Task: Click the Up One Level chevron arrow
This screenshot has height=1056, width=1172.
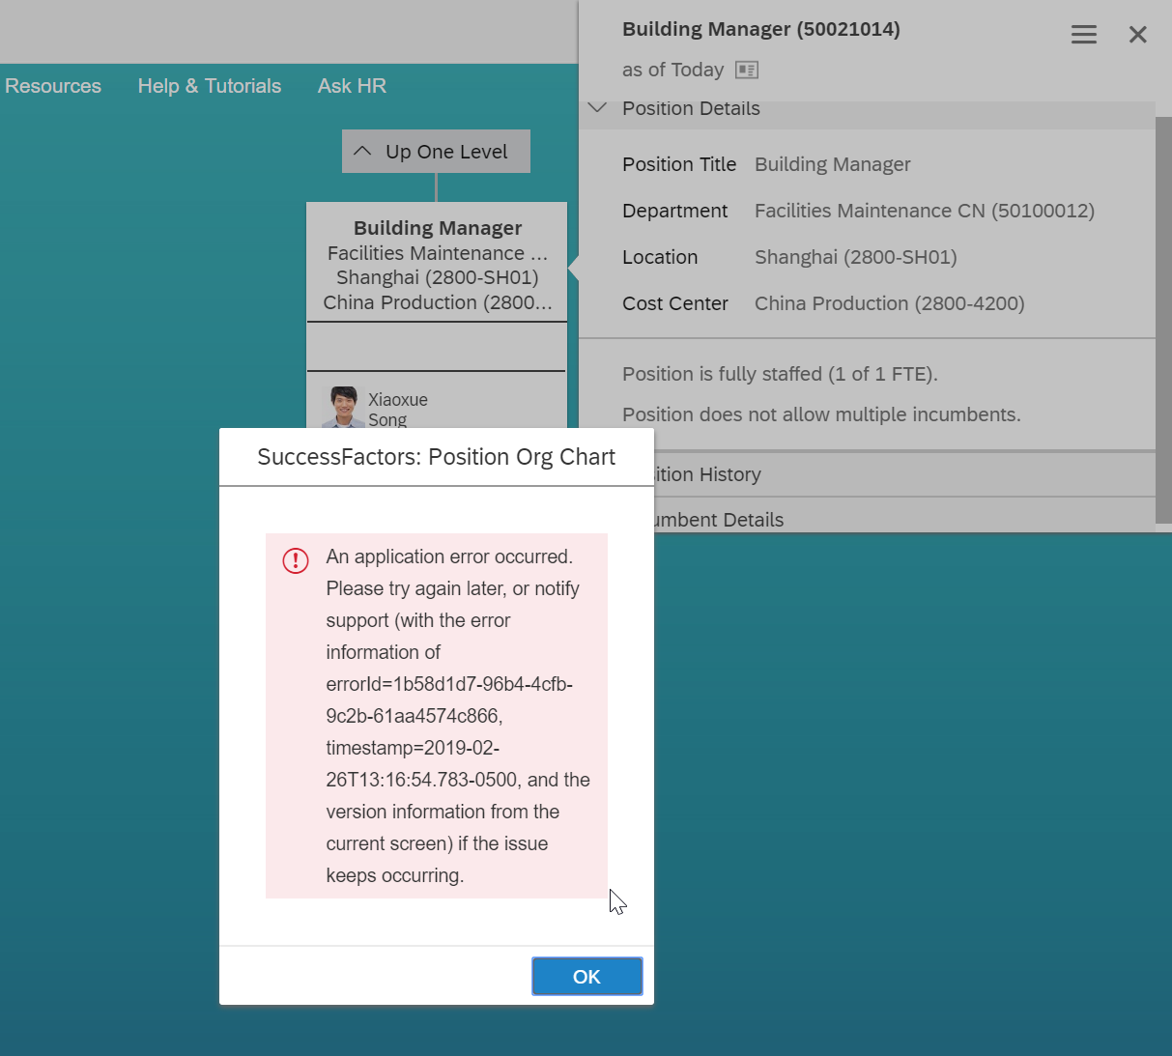Action: click(x=362, y=151)
